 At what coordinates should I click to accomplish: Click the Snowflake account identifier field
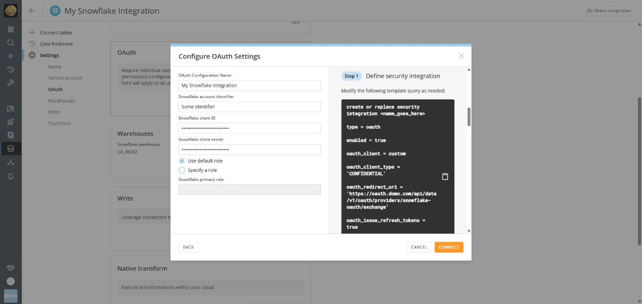coord(250,107)
